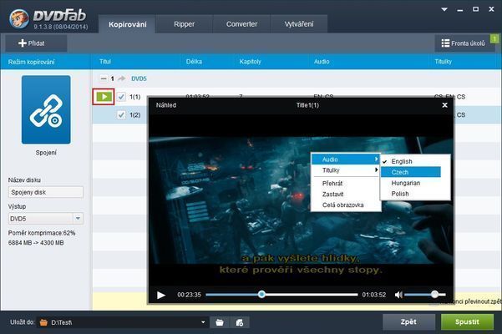
Task: Switch to the Kopírování tab
Action: pos(128,24)
